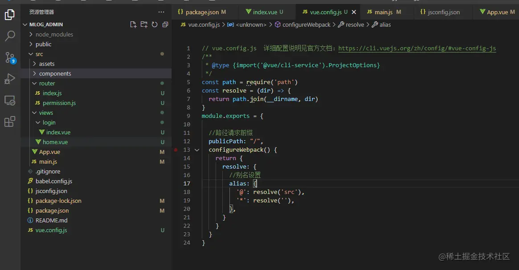Refresh the explorer file tree
519x270 pixels.
point(155,24)
